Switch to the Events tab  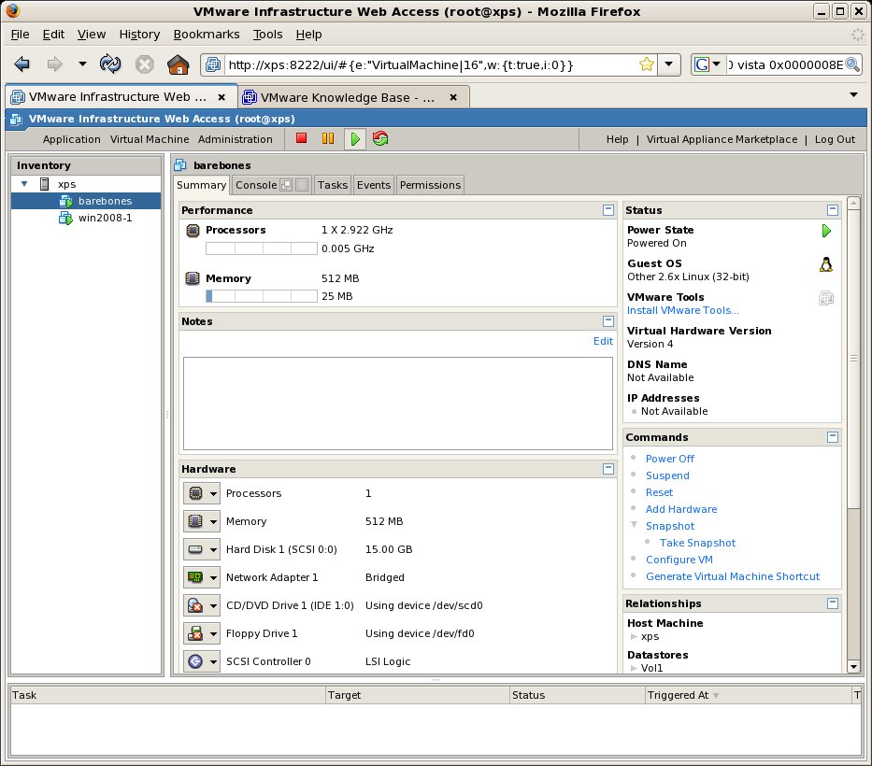(x=374, y=185)
